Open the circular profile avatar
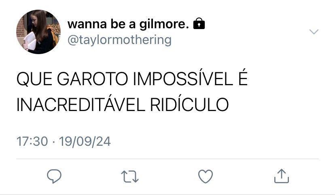Image resolution: width=335 pixels, height=195 pixels. [38, 32]
